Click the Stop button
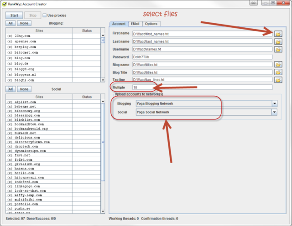This screenshot has width=292, height=226. 33,15
